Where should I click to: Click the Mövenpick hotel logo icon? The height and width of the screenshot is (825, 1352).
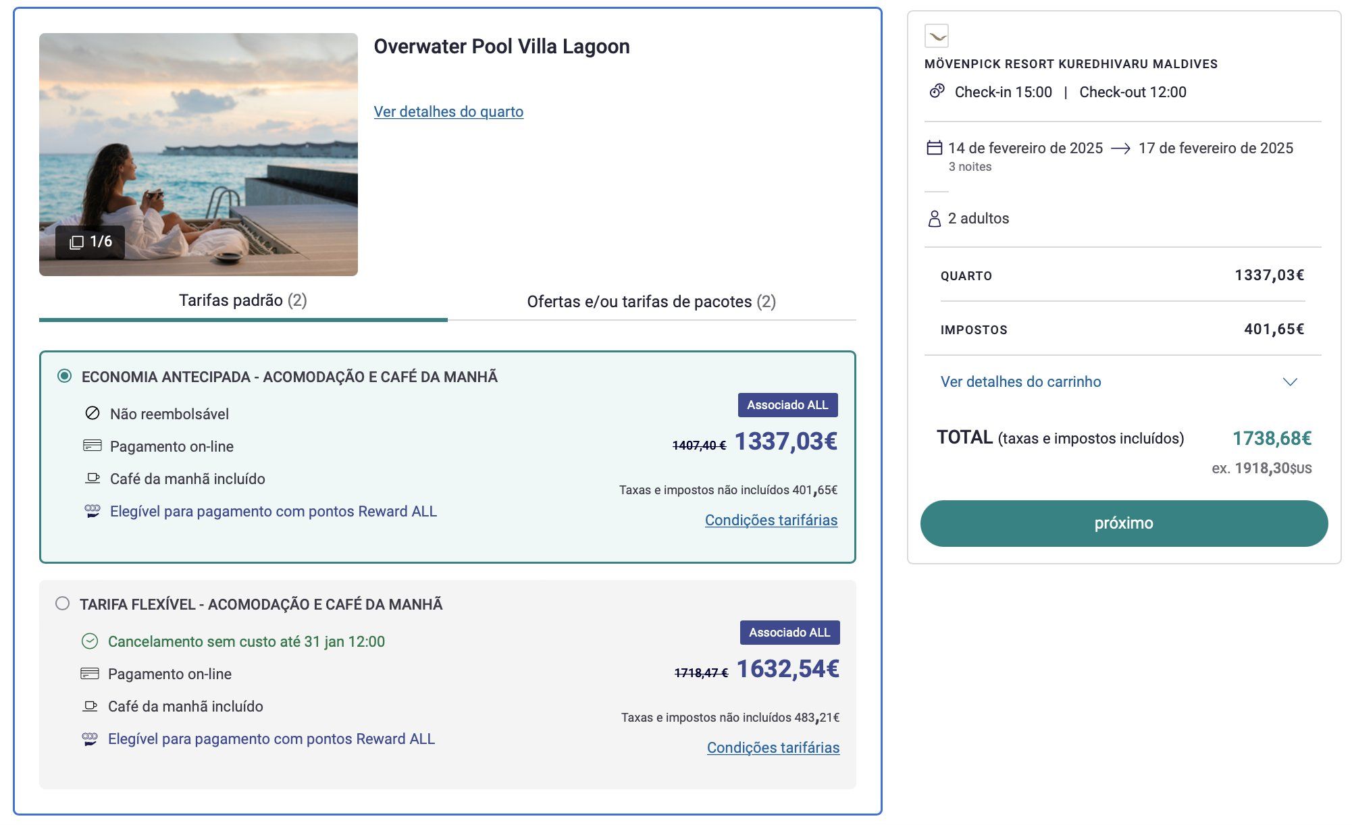pos(937,36)
